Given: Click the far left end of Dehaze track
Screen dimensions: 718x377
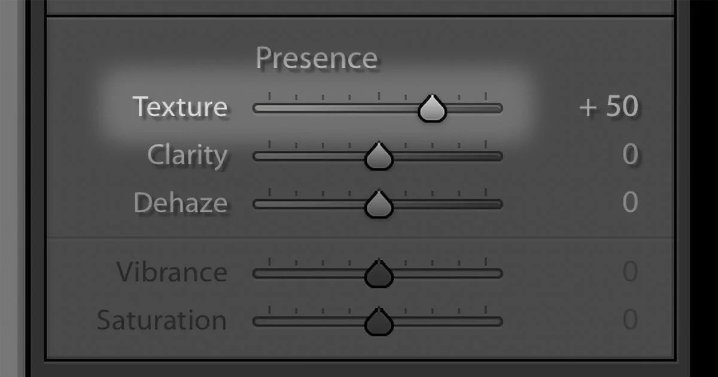Looking at the screenshot, I should pos(256,204).
